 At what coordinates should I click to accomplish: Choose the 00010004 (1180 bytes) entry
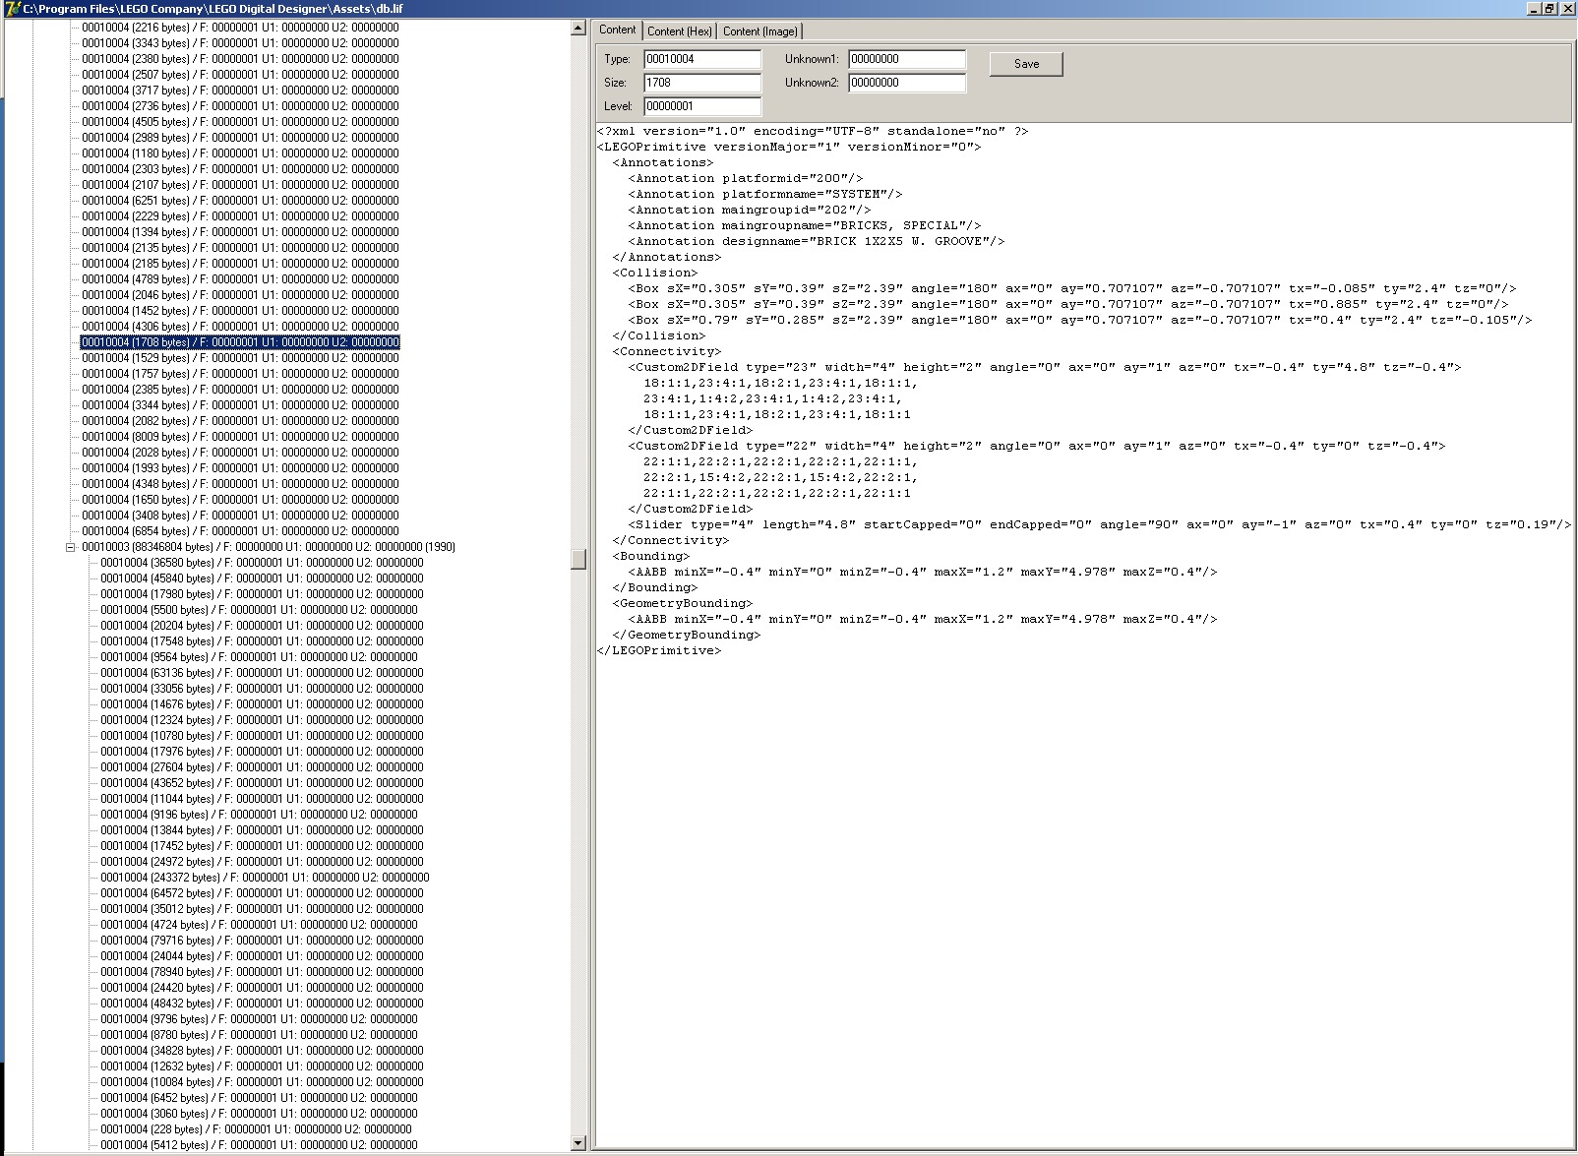pos(240,153)
